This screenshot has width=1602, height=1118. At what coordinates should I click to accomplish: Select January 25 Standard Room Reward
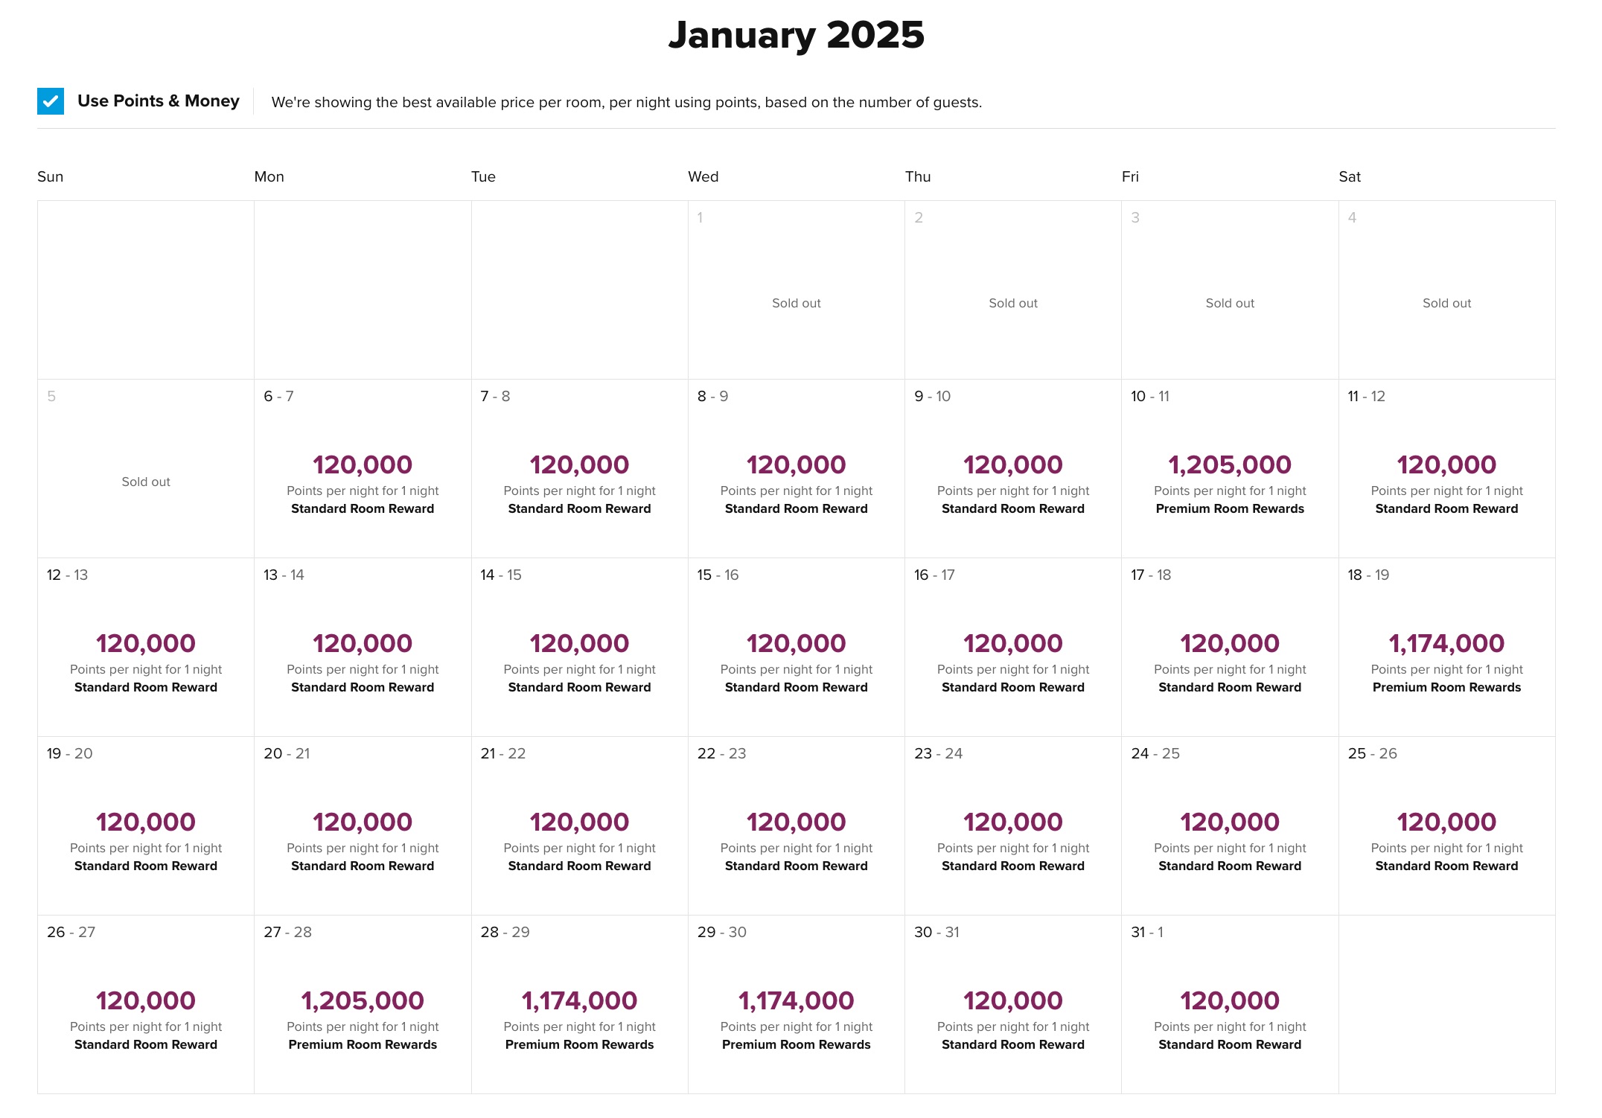pyautogui.click(x=1446, y=826)
